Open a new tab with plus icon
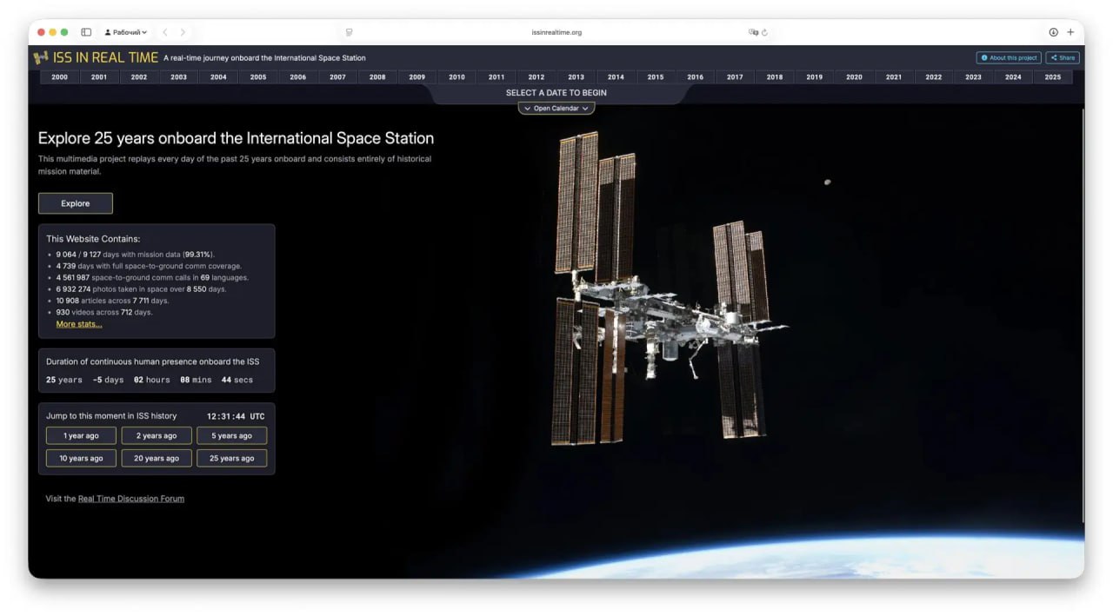Screen dimensions: 1113x616 coord(1070,32)
